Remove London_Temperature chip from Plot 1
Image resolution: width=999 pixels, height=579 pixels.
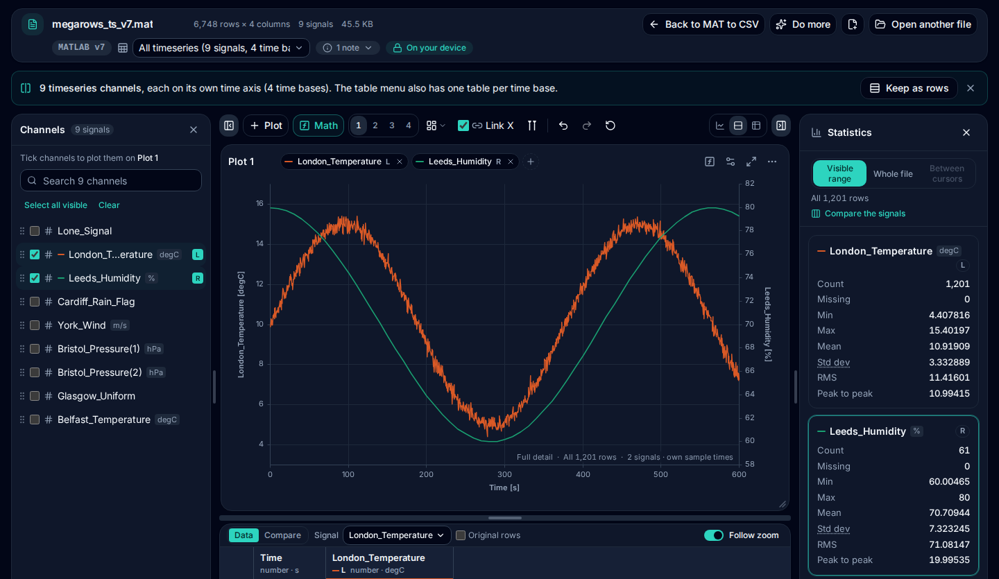click(x=400, y=162)
